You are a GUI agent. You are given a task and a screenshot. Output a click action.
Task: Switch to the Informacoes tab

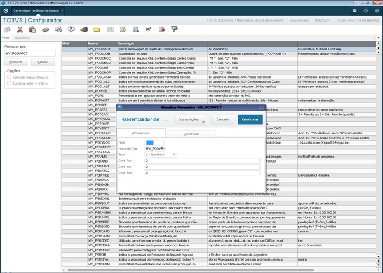[x=141, y=133]
